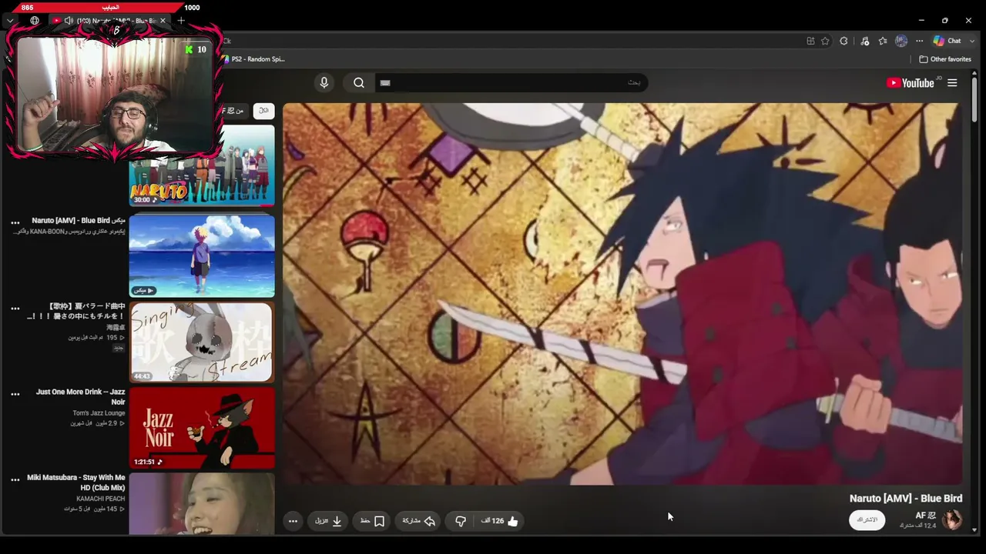Open the YouTube hamburger guide menu
Screen dimensions: 986x554
tap(952, 83)
